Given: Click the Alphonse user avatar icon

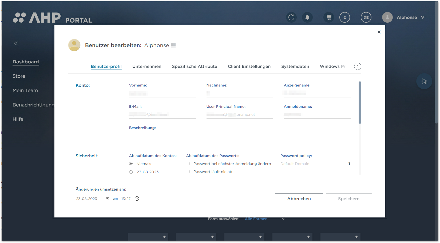Looking at the screenshot, I should click(x=387, y=17).
